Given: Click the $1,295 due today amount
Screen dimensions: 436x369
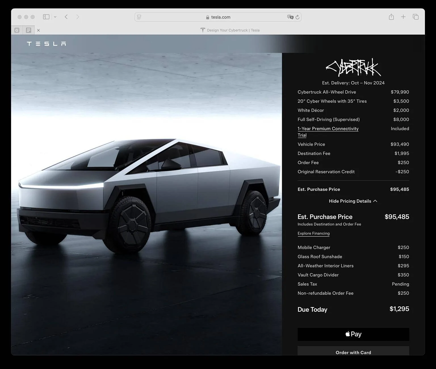Looking at the screenshot, I should 399,309.
